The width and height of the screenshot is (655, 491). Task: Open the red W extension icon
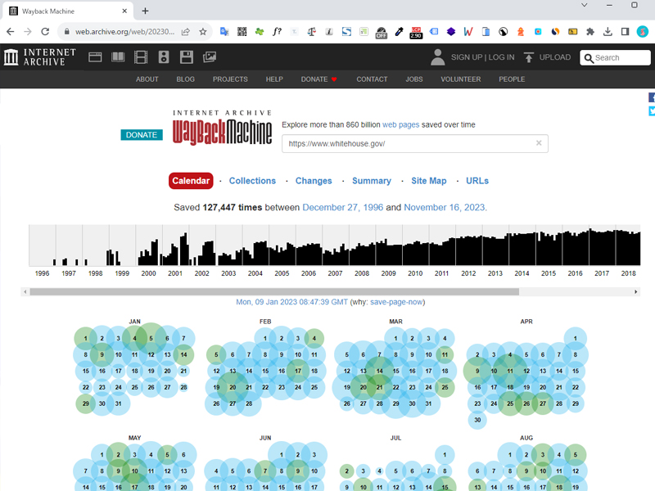coord(468,32)
